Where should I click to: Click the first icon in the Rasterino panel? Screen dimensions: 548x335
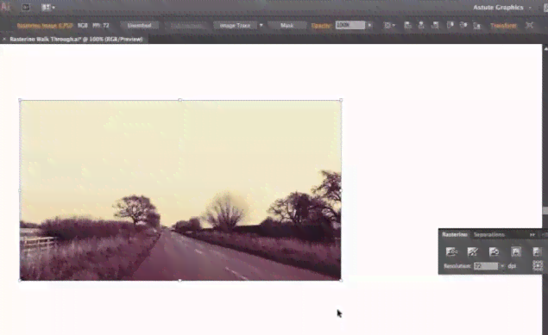pos(451,251)
